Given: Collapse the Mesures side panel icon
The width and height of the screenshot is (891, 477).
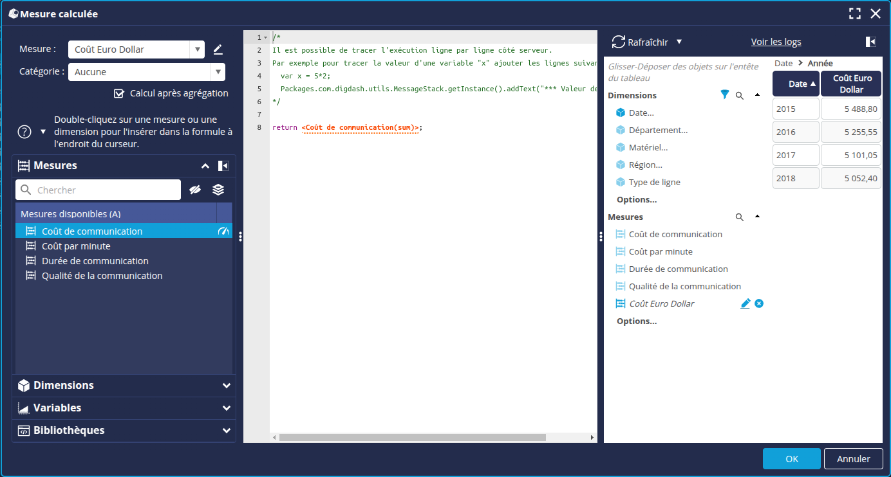Looking at the screenshot, I should [x=223, y=166].
